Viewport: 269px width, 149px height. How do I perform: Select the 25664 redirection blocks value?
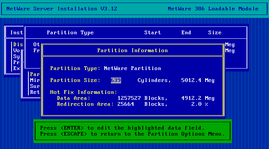point(126,104)
